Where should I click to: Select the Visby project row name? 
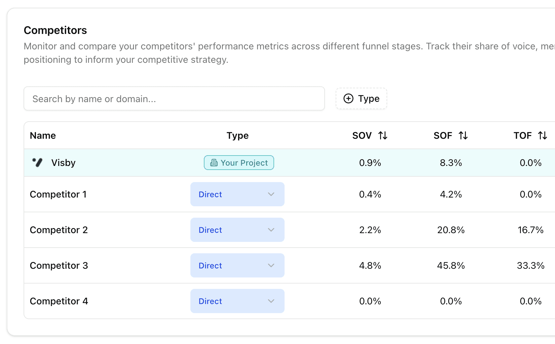coord(63,163)
